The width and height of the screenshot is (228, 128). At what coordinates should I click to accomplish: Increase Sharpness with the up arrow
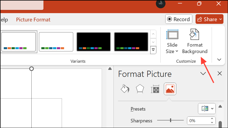[x=212, y=119]
